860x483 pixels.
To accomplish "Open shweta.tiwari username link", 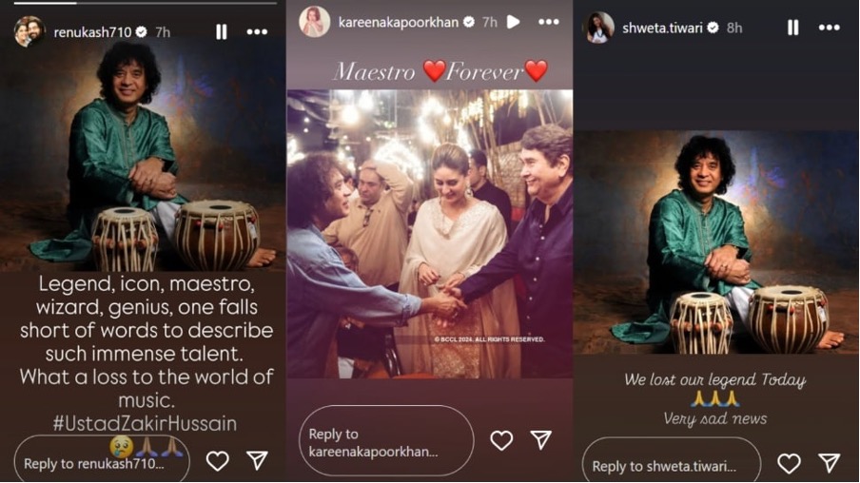I will 662,28.
